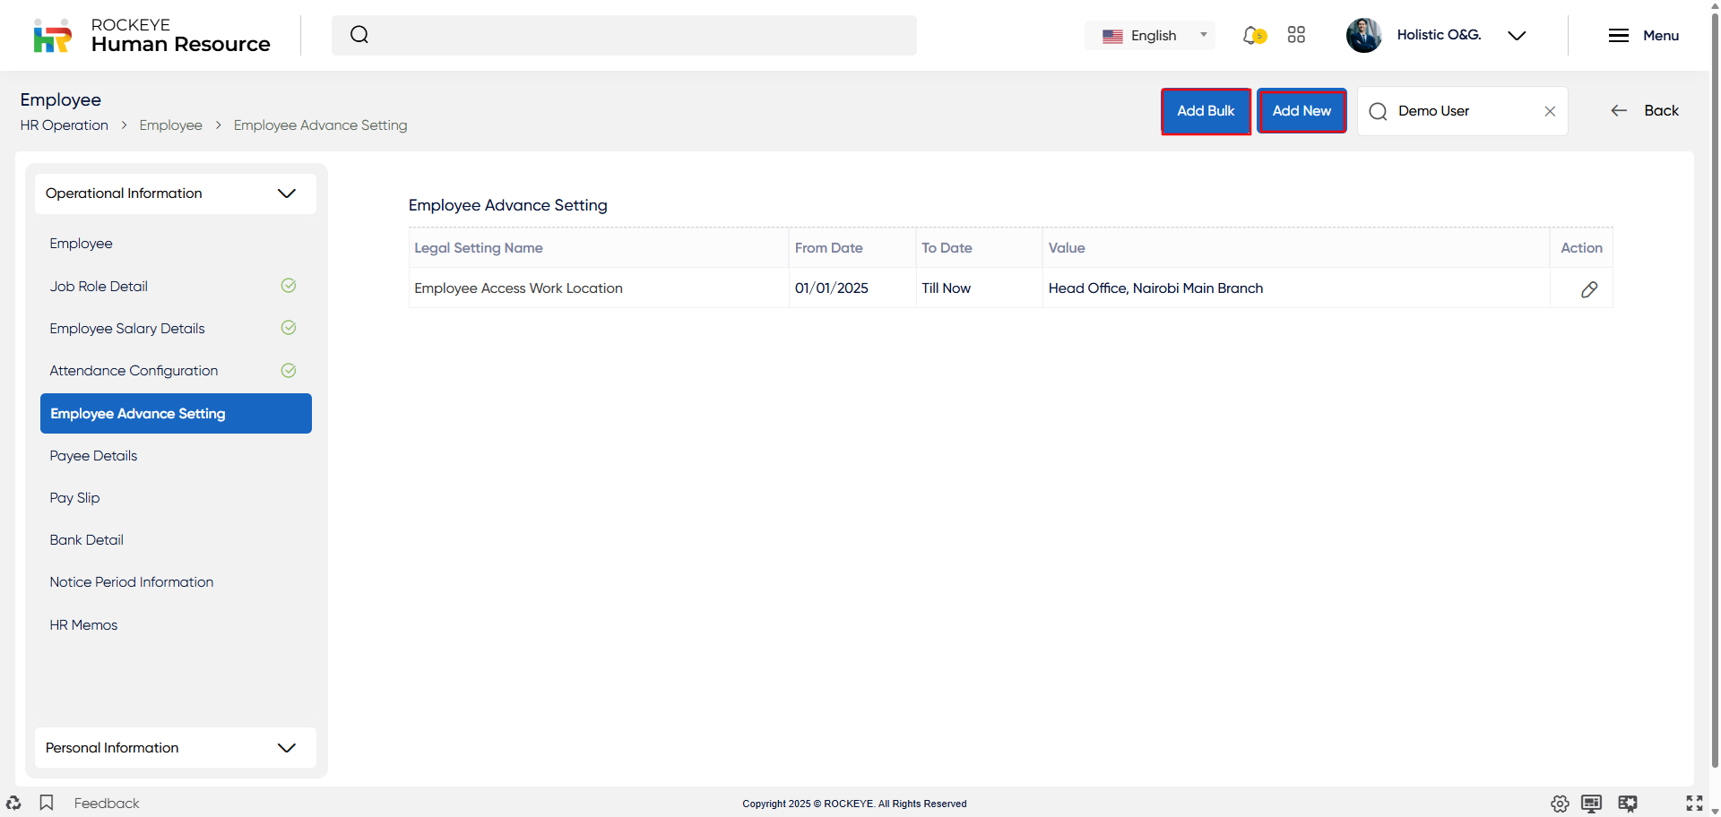Open notifications bell icon
This screenshot has height=817, width=1721.
click(1253, 35)
